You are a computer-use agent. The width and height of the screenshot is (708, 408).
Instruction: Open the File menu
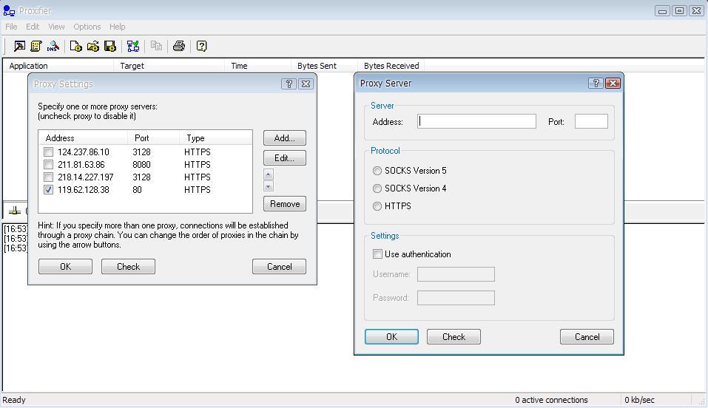click(x=11, y=27)
